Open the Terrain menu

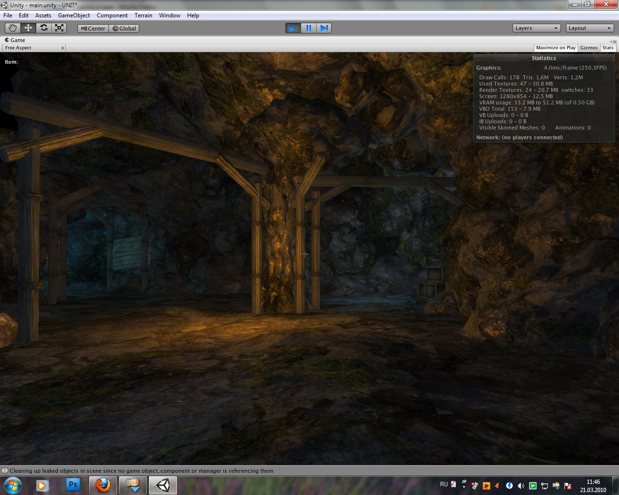[x=143, y=15]
